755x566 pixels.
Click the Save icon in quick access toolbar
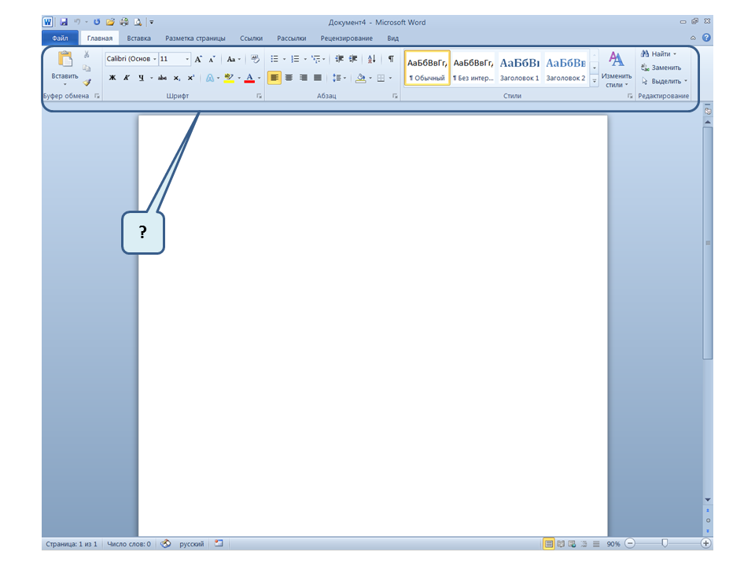click(x=64, y=23)
